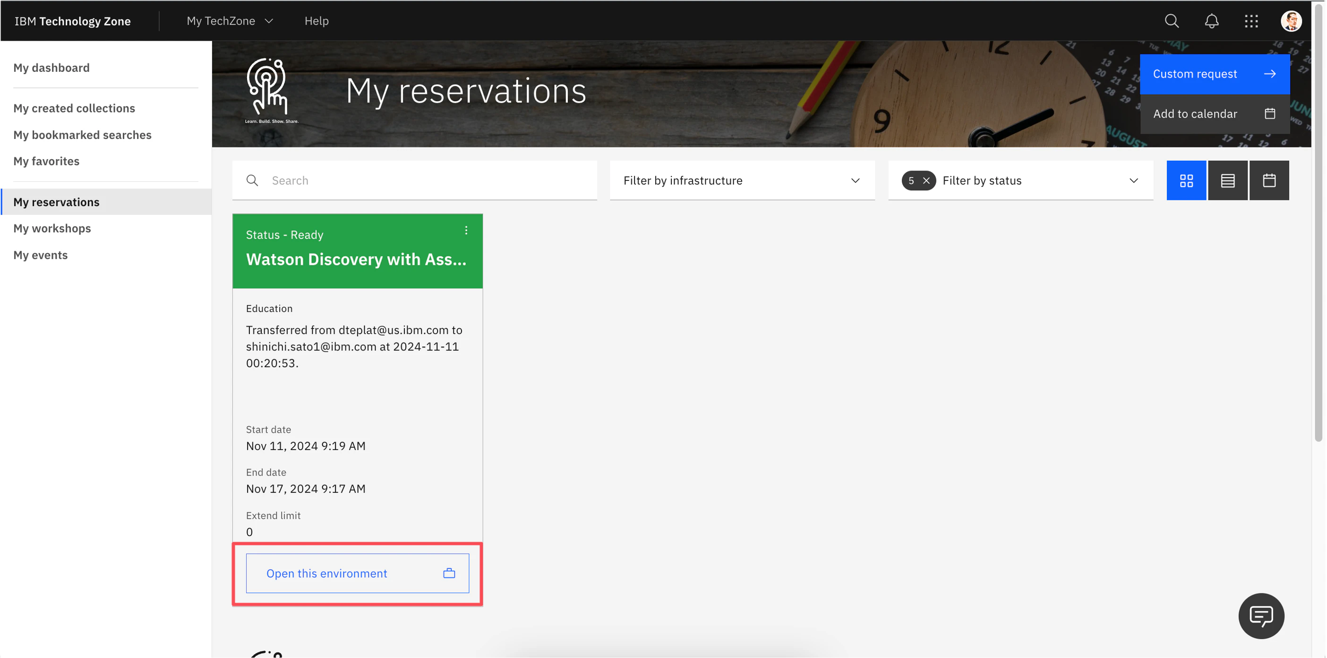This screenshot has width=1327, height=658.
Task: Expand the Filter by infrastructure dropdown
Action: (x=742, y=181)
